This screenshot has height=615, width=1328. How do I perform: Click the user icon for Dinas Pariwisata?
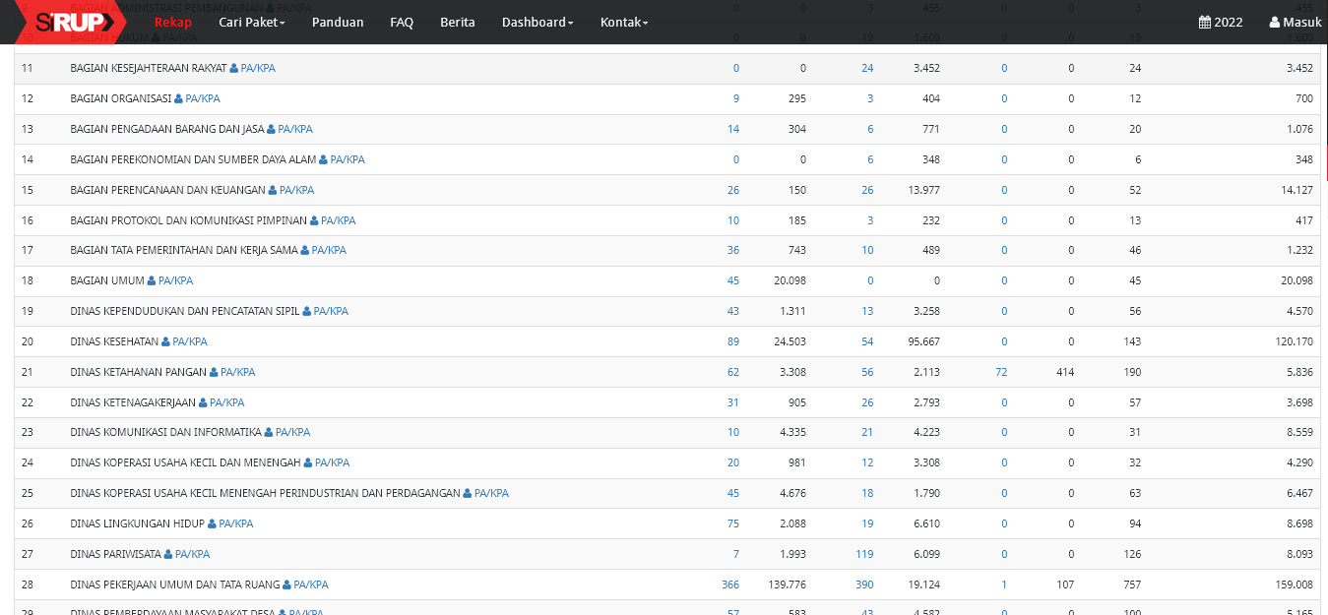[x=168, y=554]
